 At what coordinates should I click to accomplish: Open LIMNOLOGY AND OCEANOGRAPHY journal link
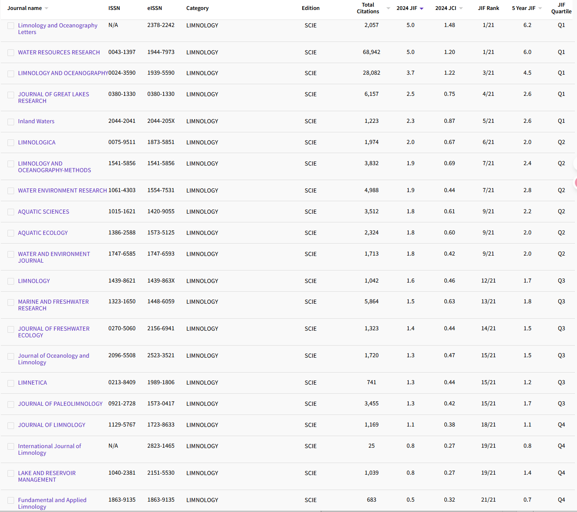tap(63, 73)
